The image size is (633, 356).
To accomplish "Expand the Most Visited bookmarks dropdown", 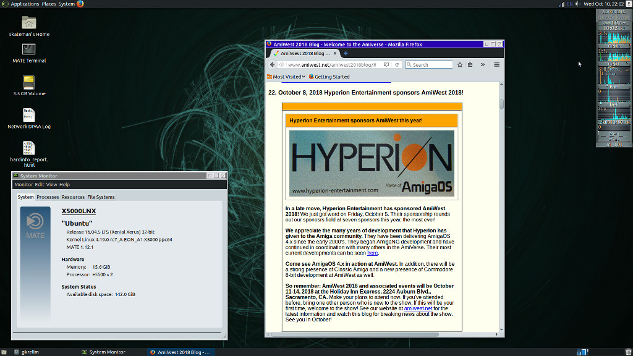I will [286, 77].
